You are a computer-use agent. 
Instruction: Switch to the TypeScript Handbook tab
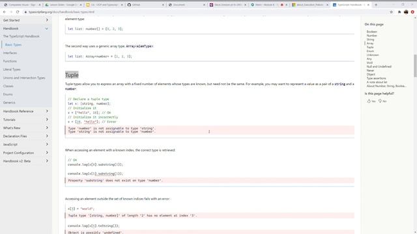(351, 5)
